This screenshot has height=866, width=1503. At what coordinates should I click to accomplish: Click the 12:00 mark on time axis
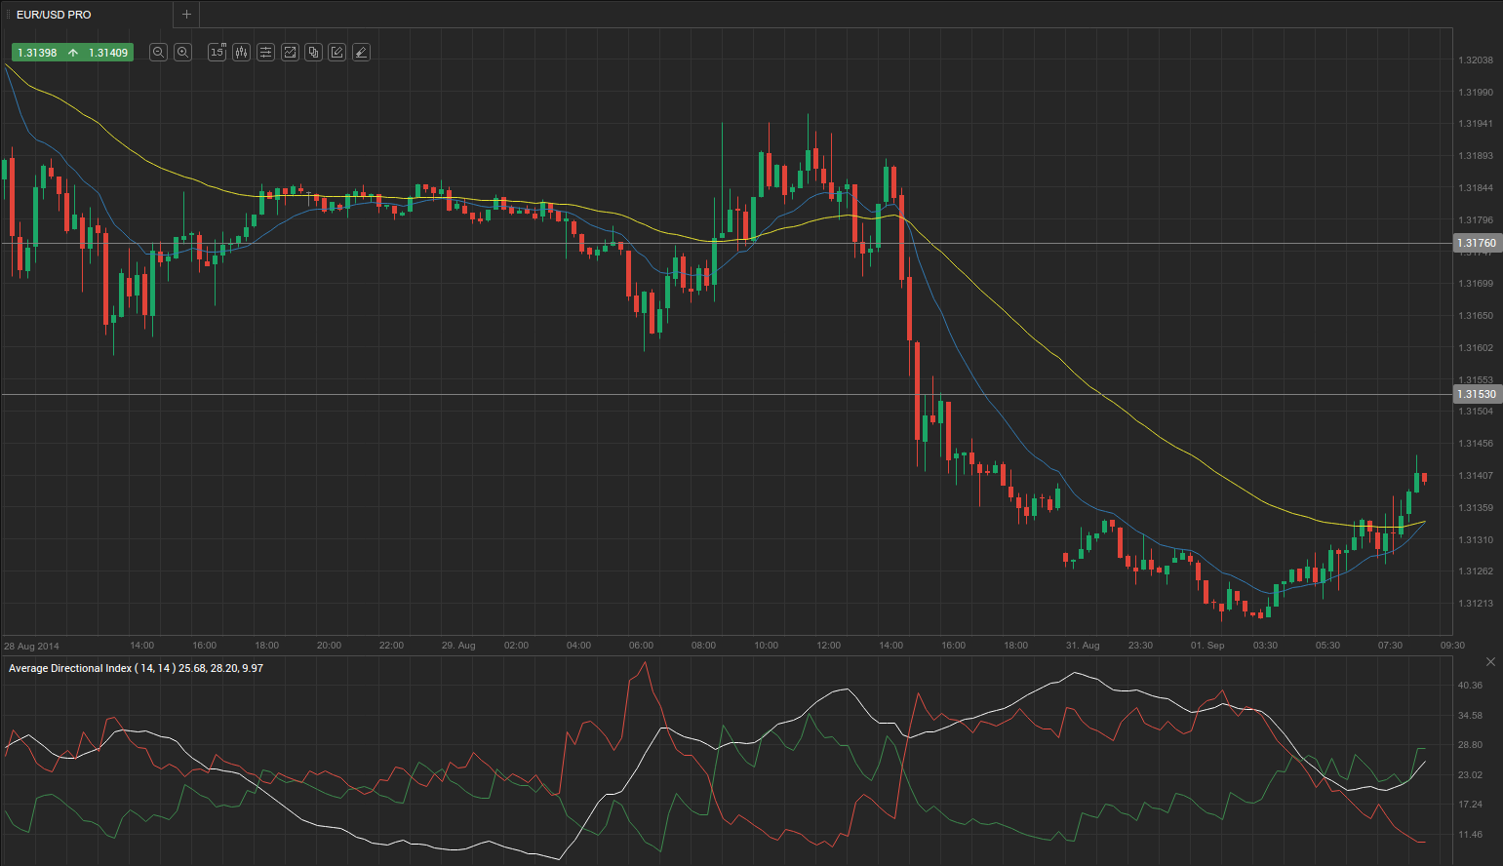tap(828, 646)
